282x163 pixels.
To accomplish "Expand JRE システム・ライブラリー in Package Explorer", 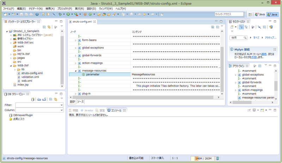I will pos(11,35).
